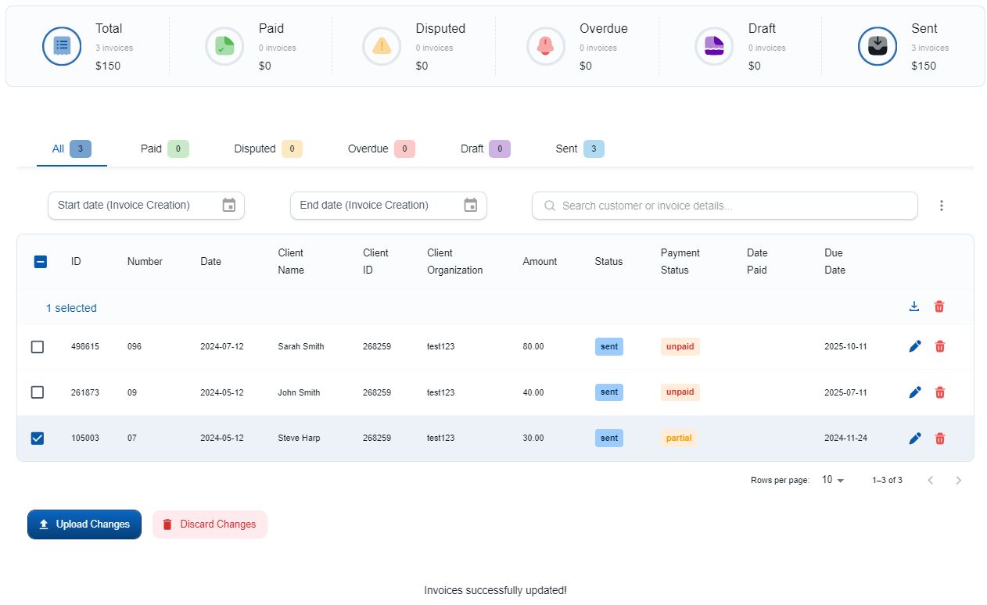Click Discard Changes
987x605 pixels.
[210, 524]
